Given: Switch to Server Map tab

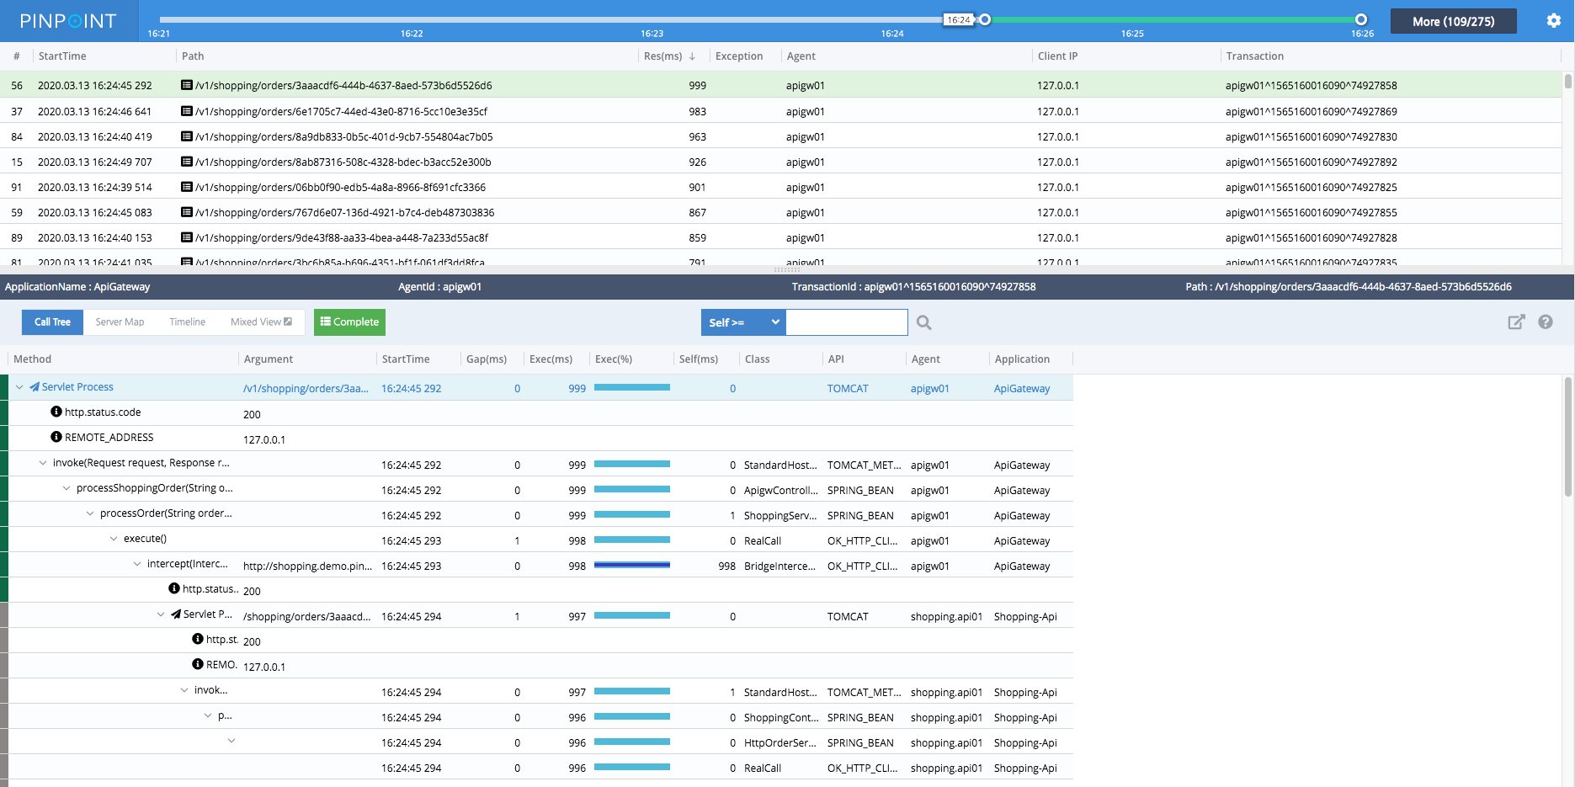Looking at the screenshot, I should pyautogui.click(x=120, y=322).
